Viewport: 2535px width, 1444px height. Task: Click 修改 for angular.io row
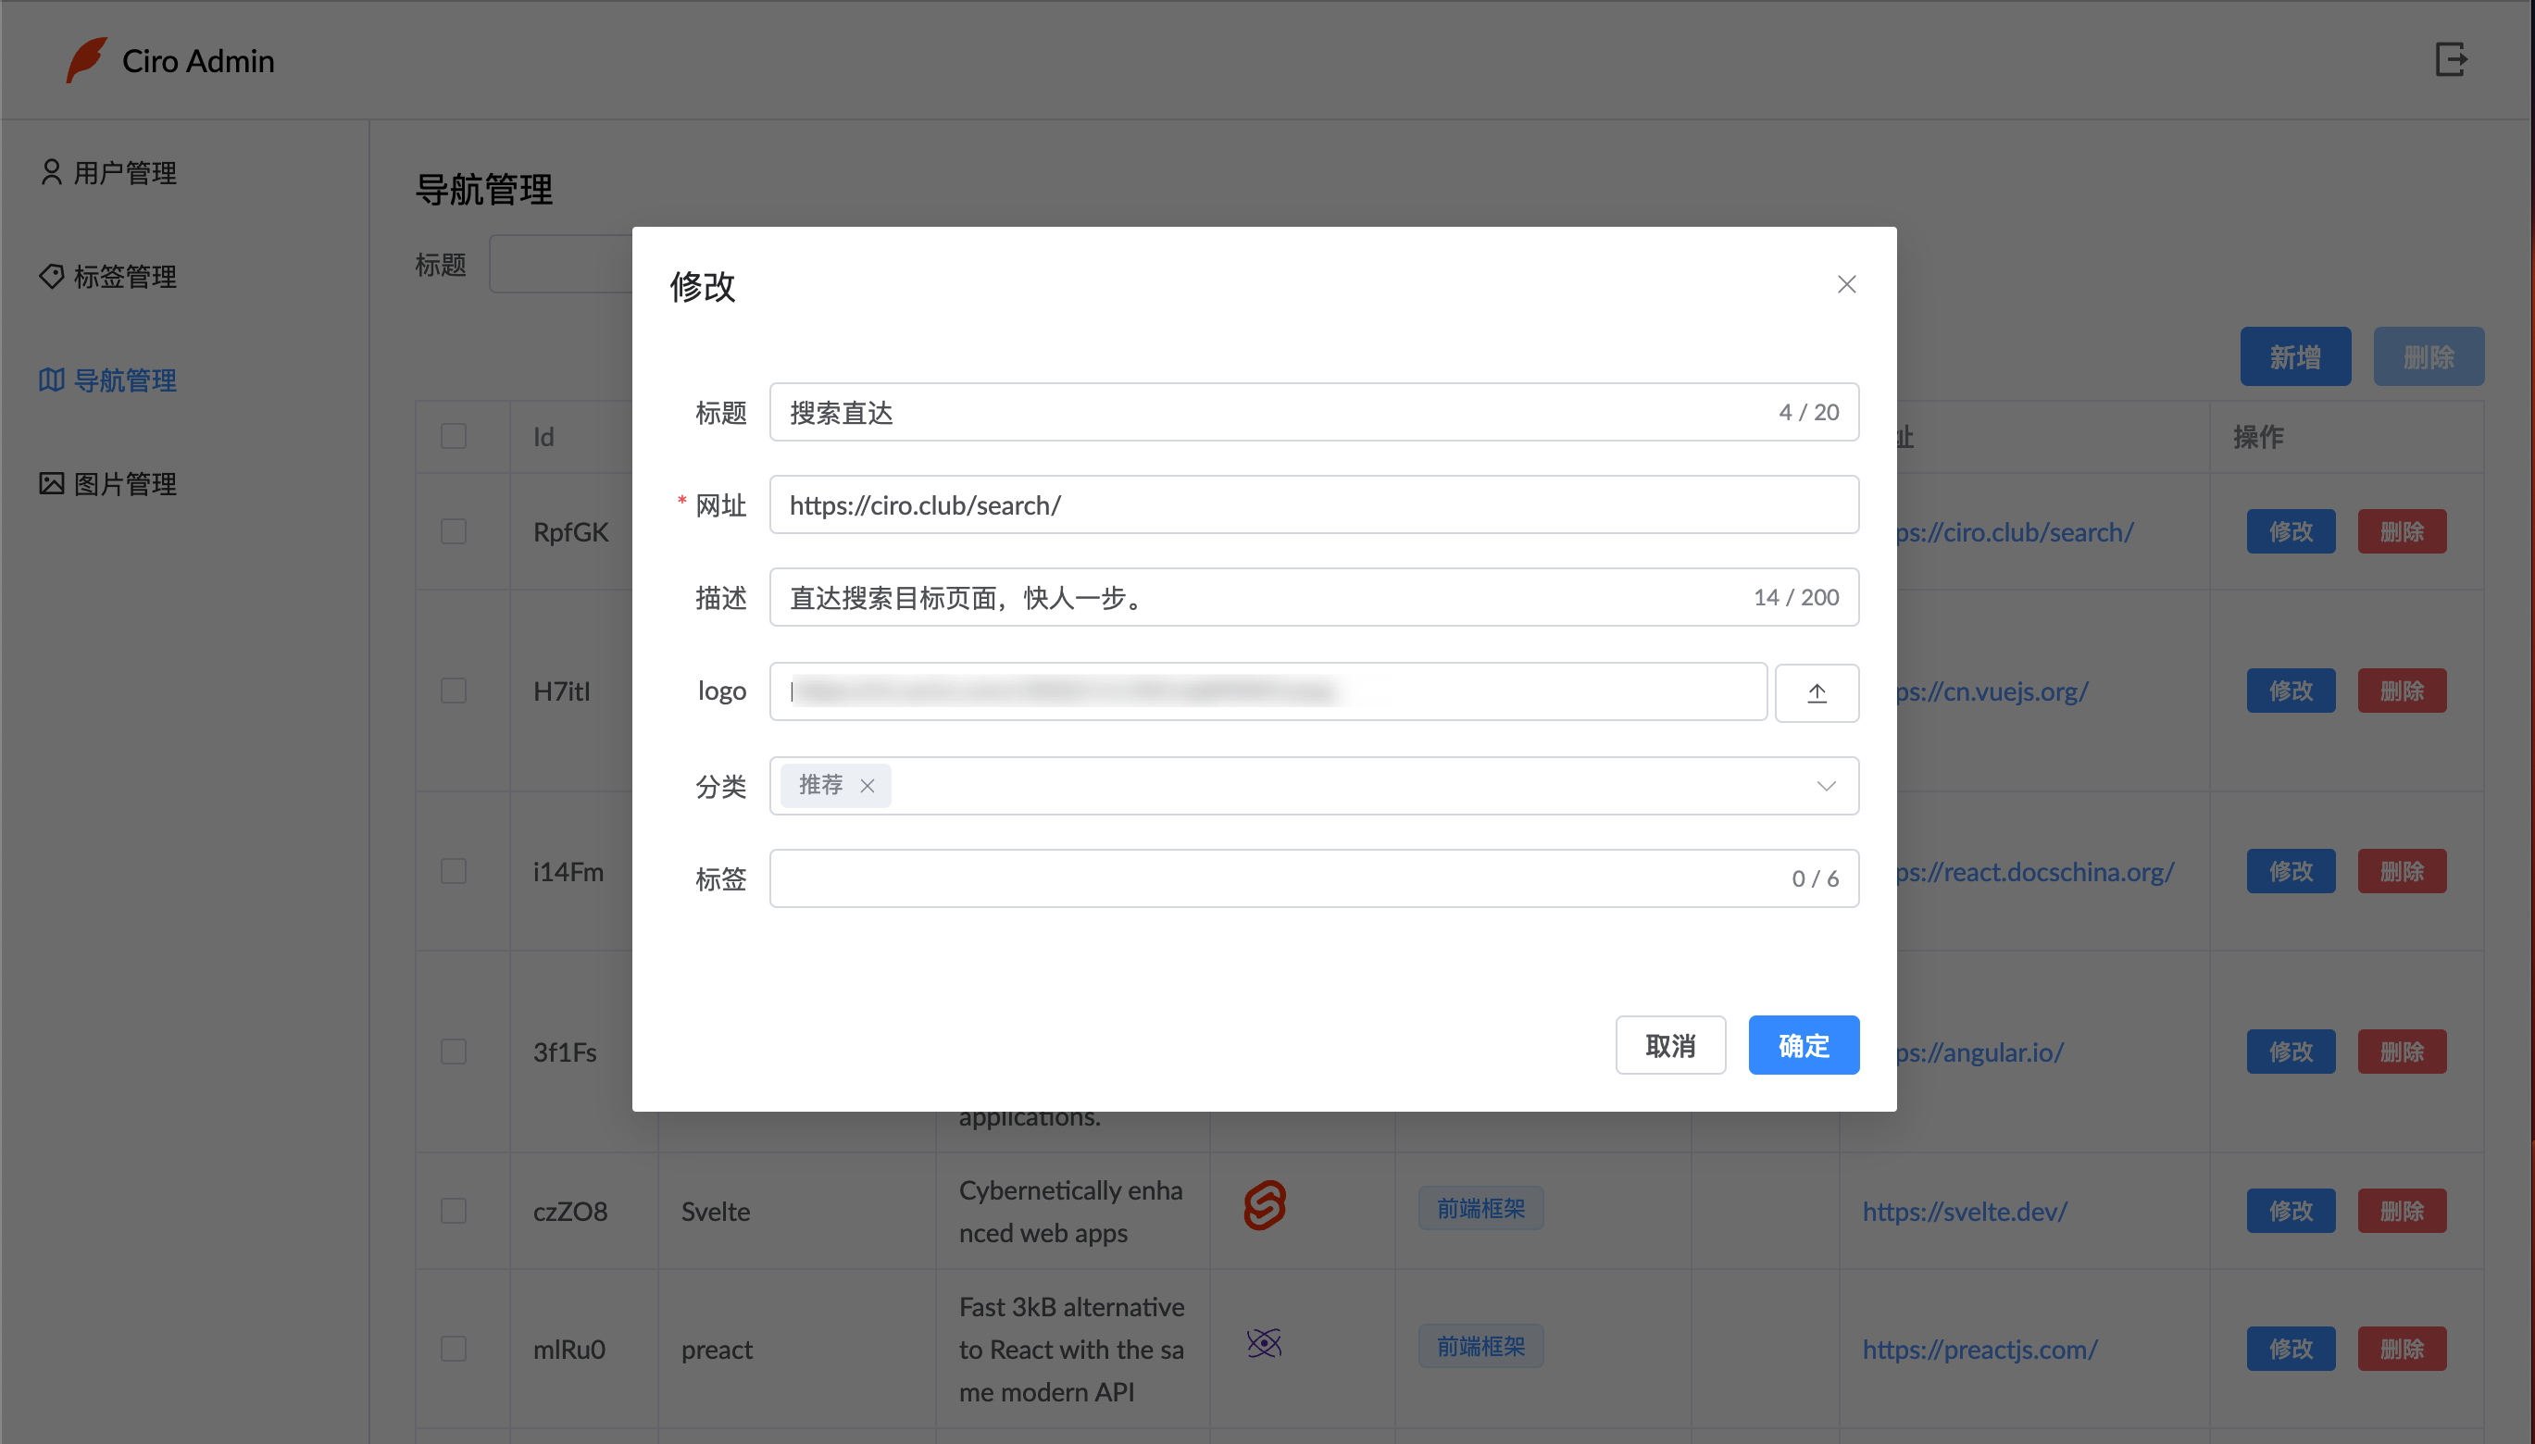(2291, 1052)
